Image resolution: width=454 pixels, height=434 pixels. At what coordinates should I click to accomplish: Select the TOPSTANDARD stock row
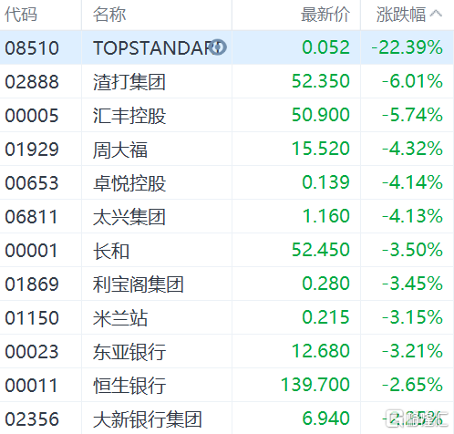pyautogui.click(x=227, y=47)
